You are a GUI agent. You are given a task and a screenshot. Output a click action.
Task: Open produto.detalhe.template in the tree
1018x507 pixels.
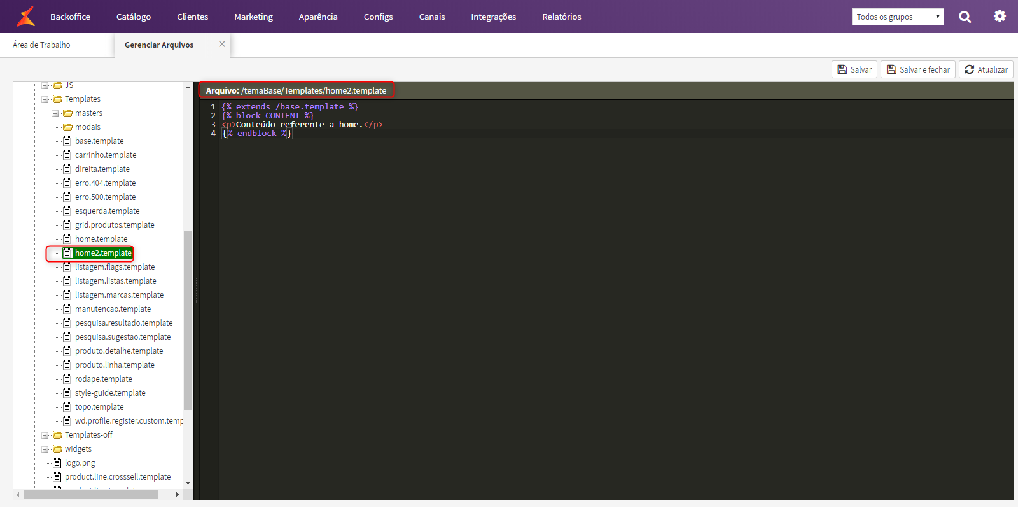(119, 351)
